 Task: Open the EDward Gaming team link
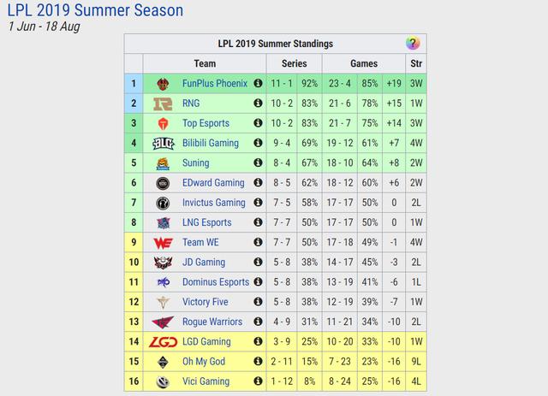[x=213, y=183]
